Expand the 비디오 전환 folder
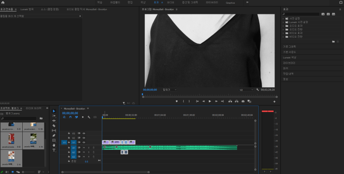Image resolution: width=344 pixels, height=174 pixels. pyautogui.click(x=283, y=37)
